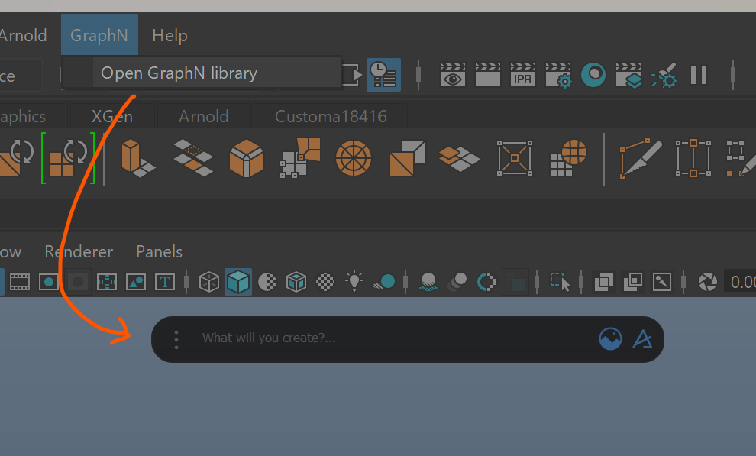Toggle smooth shade all teal cube
Viewport: 756px width, 456px height.
(238, 282)
